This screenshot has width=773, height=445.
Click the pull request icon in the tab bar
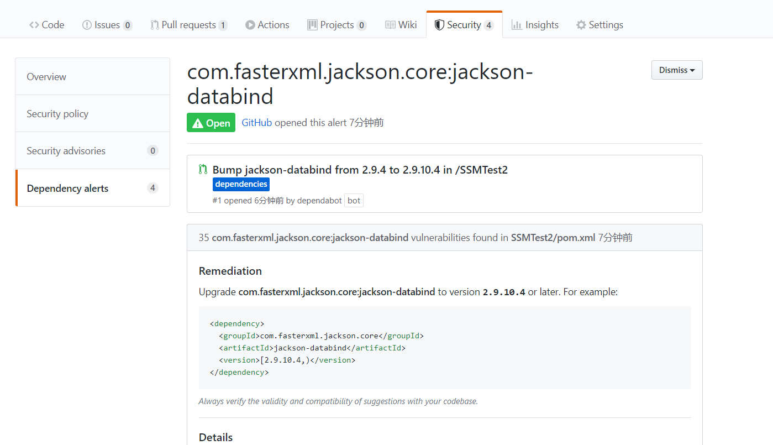coord(155,25)
